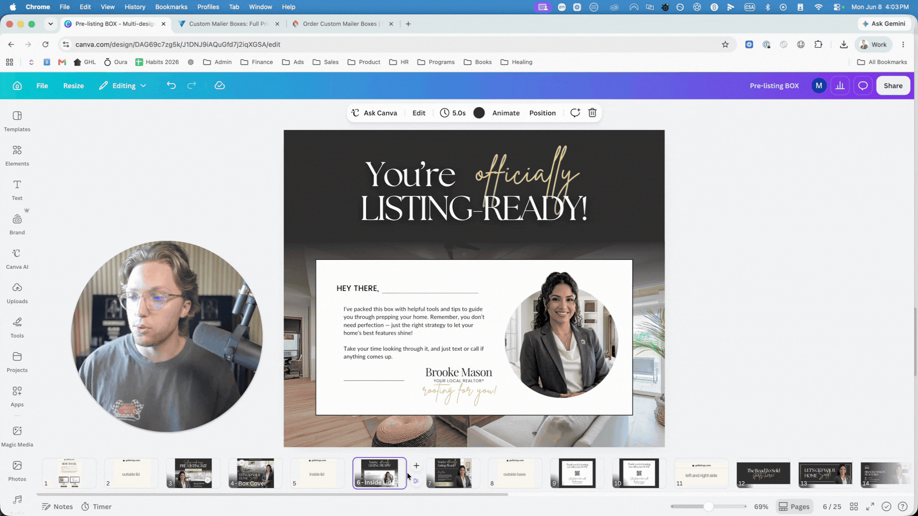Enter fullscreen present mode
The width and height of the screenshot is (918, 516).
(870, 506)
